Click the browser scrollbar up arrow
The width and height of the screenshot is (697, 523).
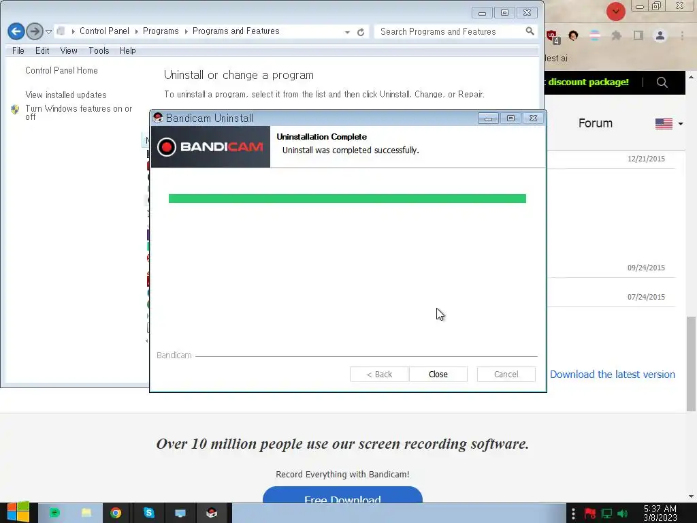click(x=692, y=77)
